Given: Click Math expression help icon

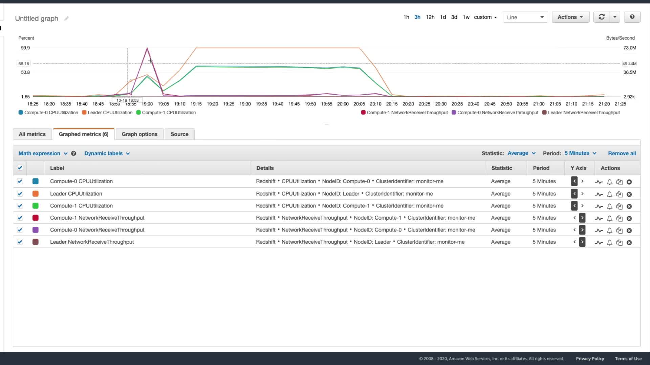Looking at the screenshot, I should (x=73, y=153).
